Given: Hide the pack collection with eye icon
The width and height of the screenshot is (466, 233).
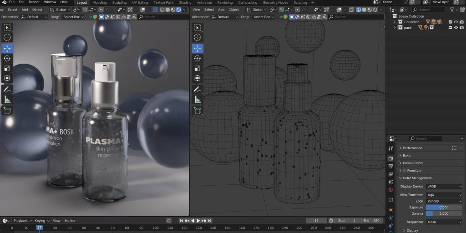Looking at the screenshot, I should [456, 28].
